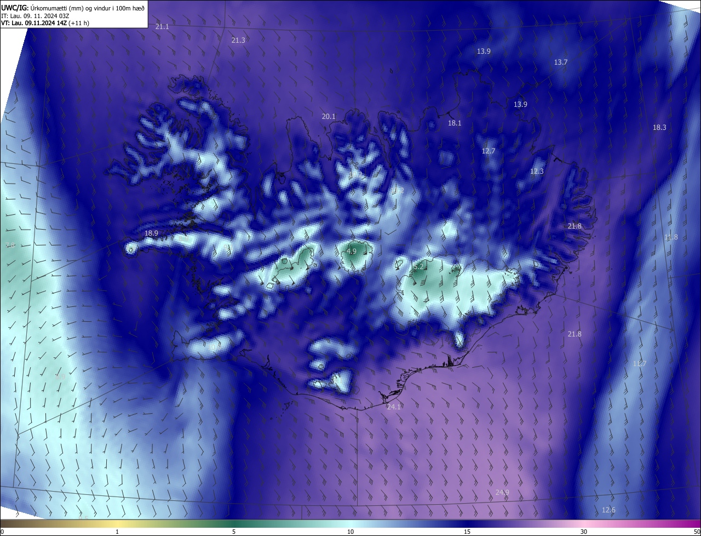The height and width of the screenshot is (536, 701).
Task: Click the 3.2 value on the glacier
Action: pyautogui.click(x=418, y=266)
